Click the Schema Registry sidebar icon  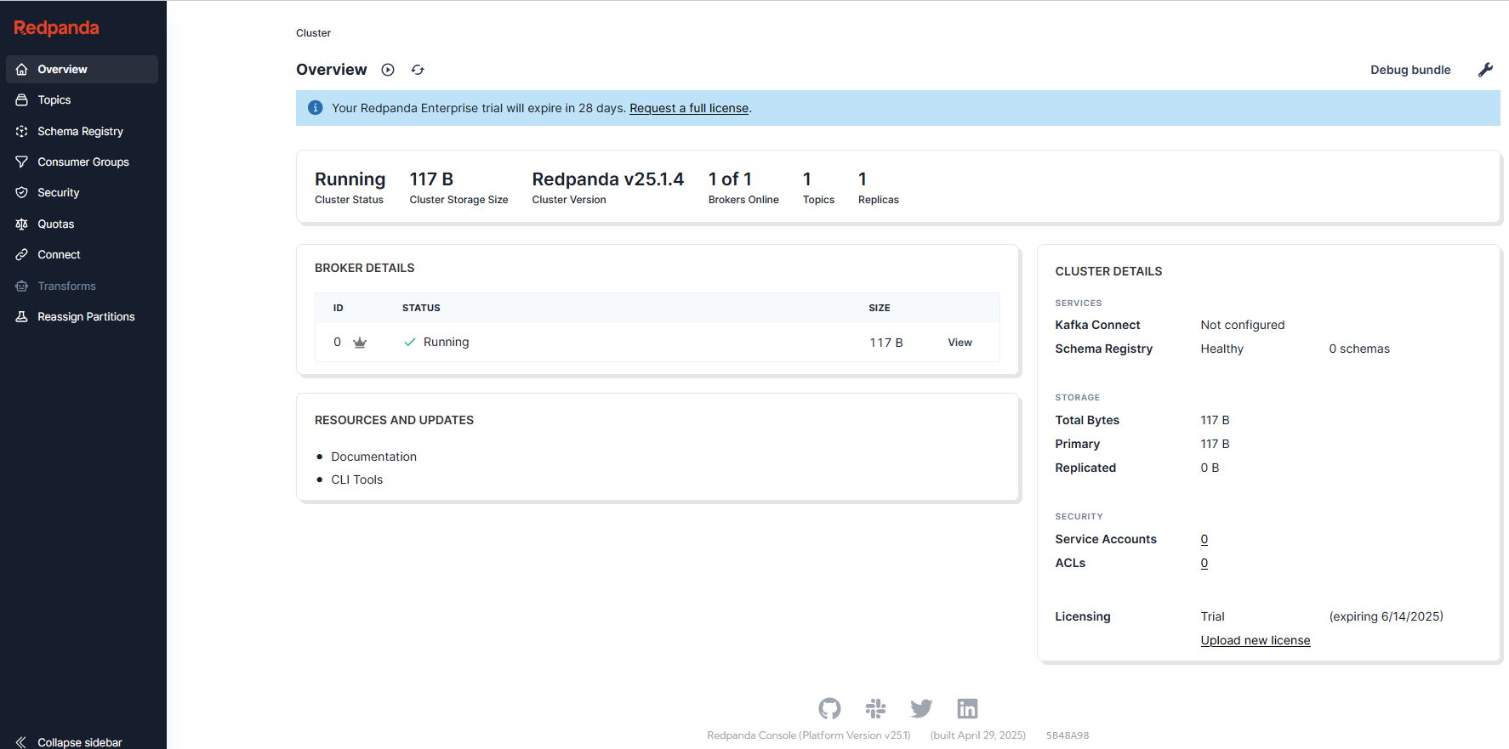22,132
